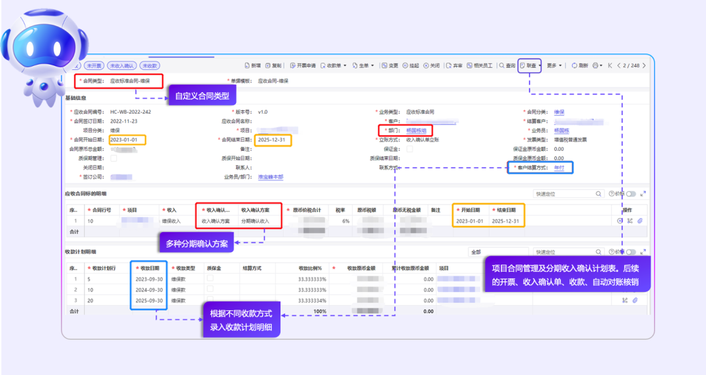Click the 快速定位 search field in contract details
Image resolution: width=706 pixels, height=375 pixels.
coord(566,194)
